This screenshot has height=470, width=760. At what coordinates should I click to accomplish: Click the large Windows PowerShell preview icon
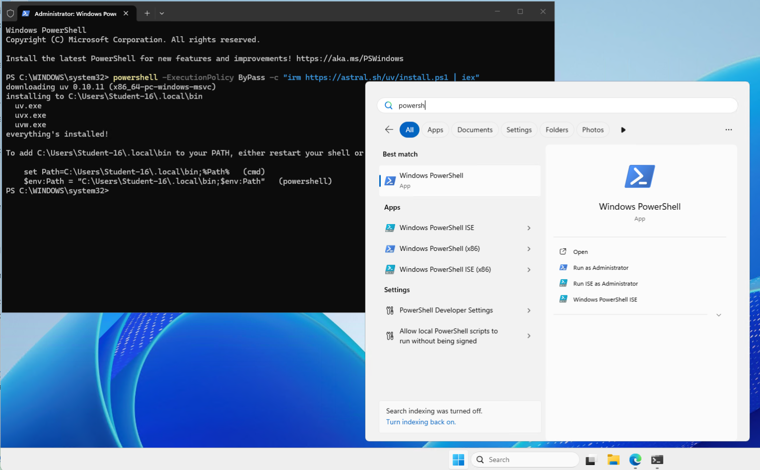640,176
